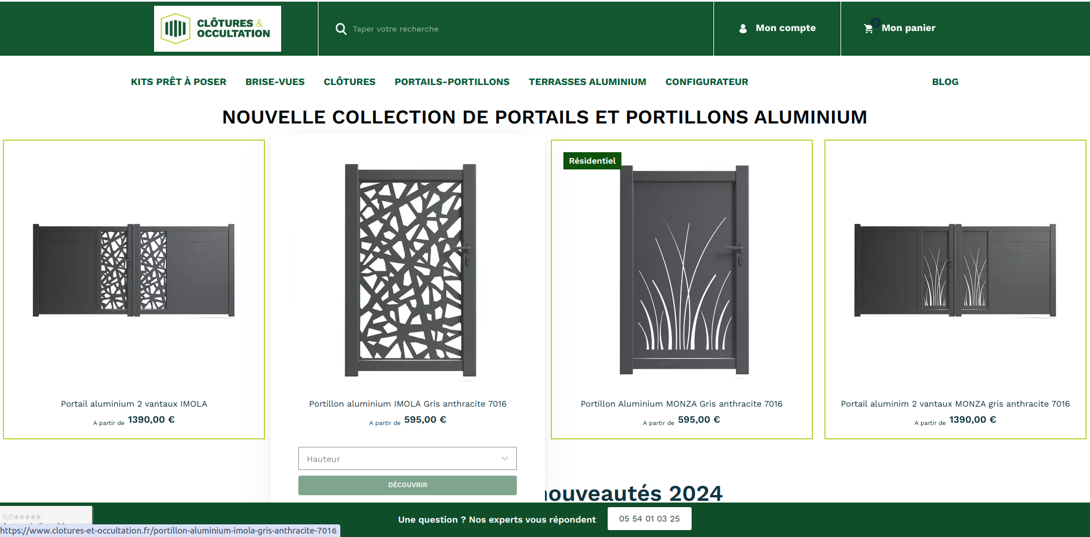Open the shopping cart icon
This screenshot has width=1090, height=537.
[868, 28]
